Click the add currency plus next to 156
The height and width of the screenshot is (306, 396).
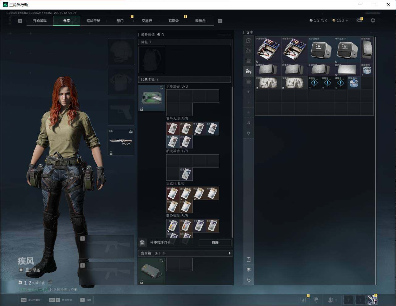pos(347,20)
